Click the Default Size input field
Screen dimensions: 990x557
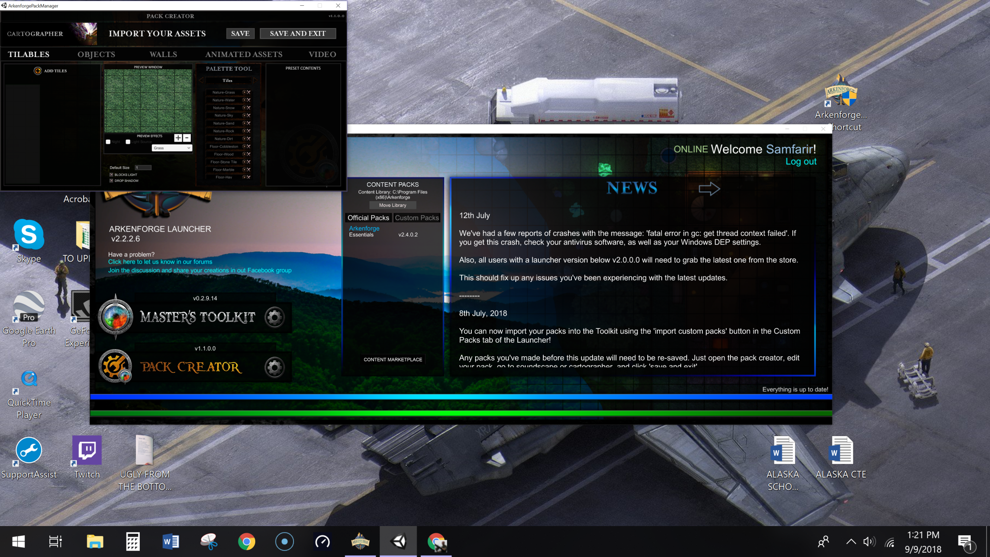(x=143, y=168)
